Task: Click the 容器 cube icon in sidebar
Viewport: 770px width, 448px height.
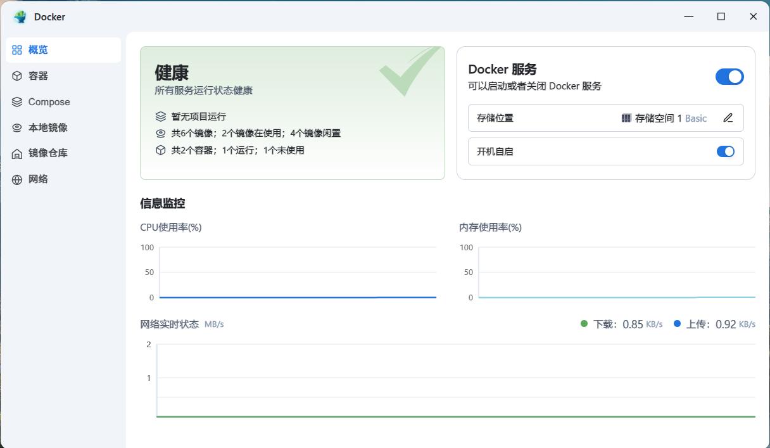Action: pos(17,76)
